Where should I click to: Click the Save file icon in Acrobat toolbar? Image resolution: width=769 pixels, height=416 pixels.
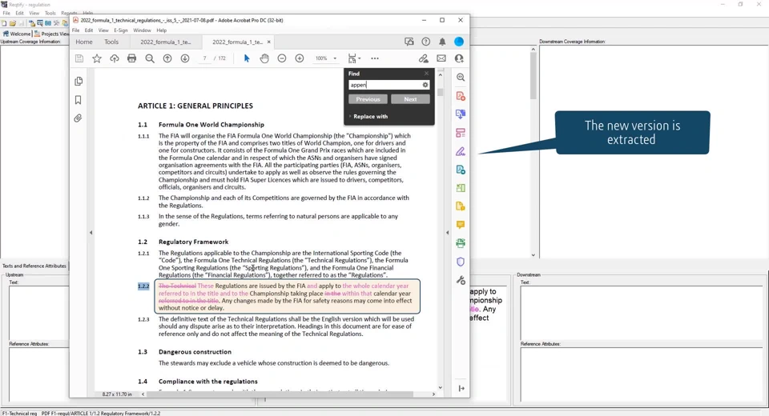(79, 58)
